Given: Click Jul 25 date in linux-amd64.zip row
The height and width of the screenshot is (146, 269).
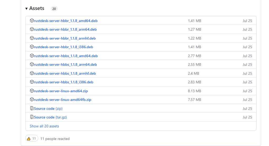Looking at the screenshot, I should coord(247,91).
